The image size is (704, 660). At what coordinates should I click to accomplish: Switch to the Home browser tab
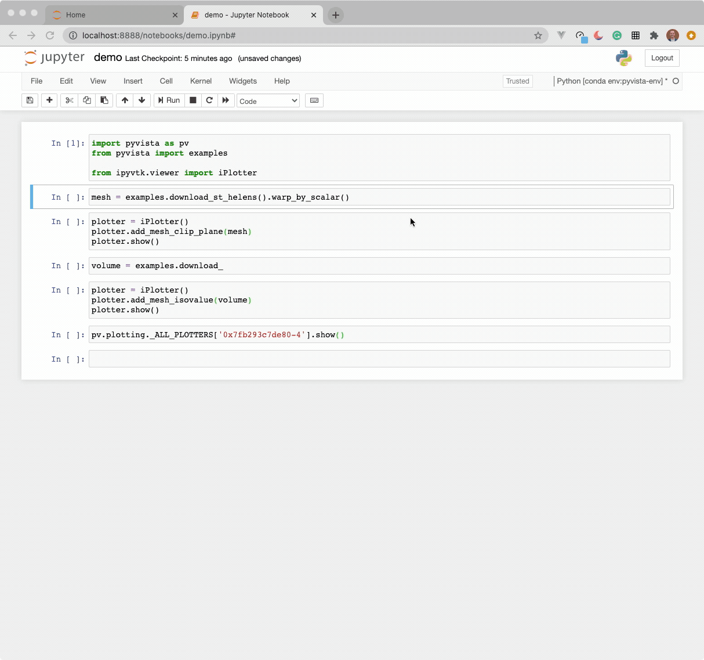pos(114,15)
